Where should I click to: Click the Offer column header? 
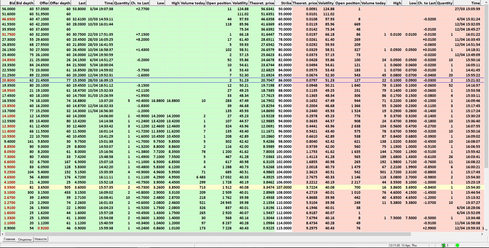click(x=42, y=3)
